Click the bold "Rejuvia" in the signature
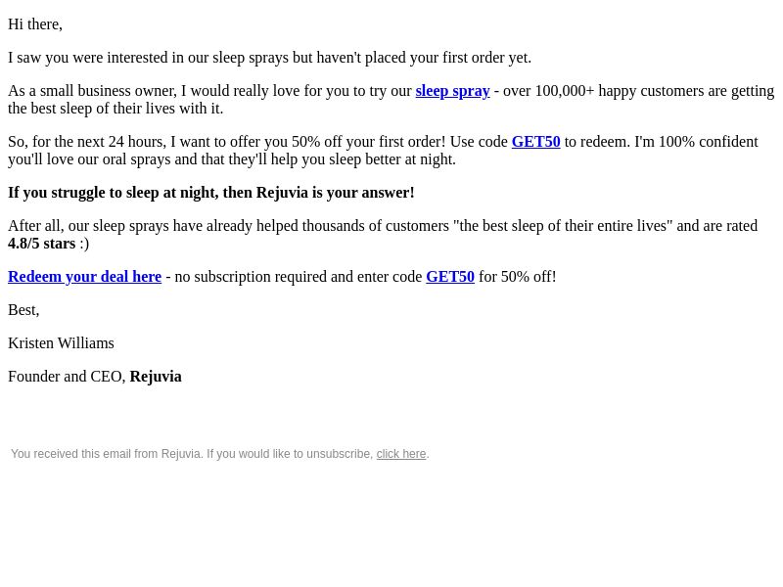 pos(156,377)
